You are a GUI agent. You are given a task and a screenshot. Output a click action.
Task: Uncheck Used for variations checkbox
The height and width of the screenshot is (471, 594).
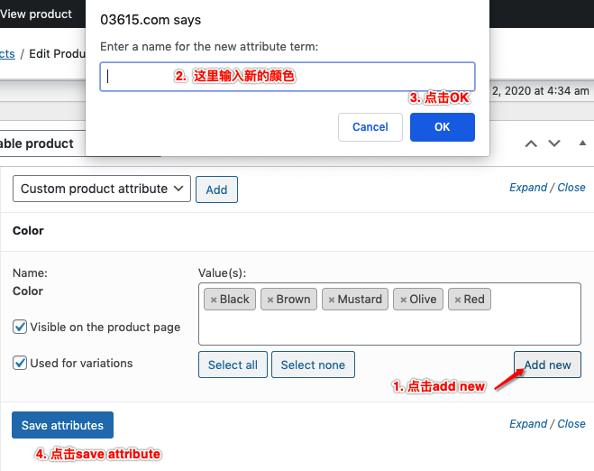tap(20, 363)
